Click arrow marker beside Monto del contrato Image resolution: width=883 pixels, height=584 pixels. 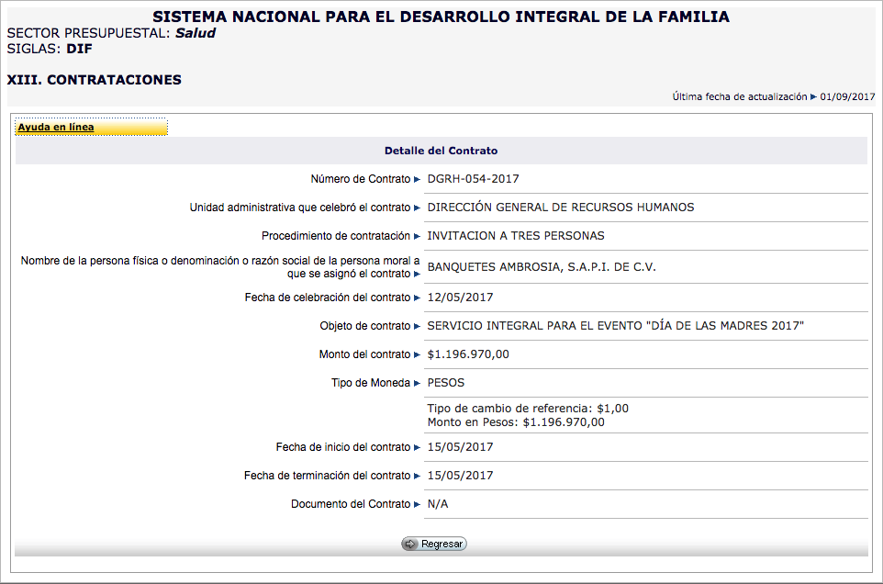pyautogui.click(x=417, y=354)
